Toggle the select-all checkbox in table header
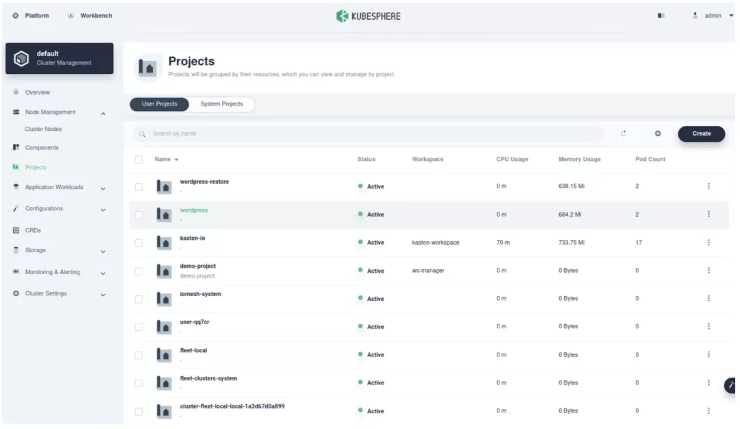Image resolution: width=740 pixels, height=429 pixels. point(139,160)
